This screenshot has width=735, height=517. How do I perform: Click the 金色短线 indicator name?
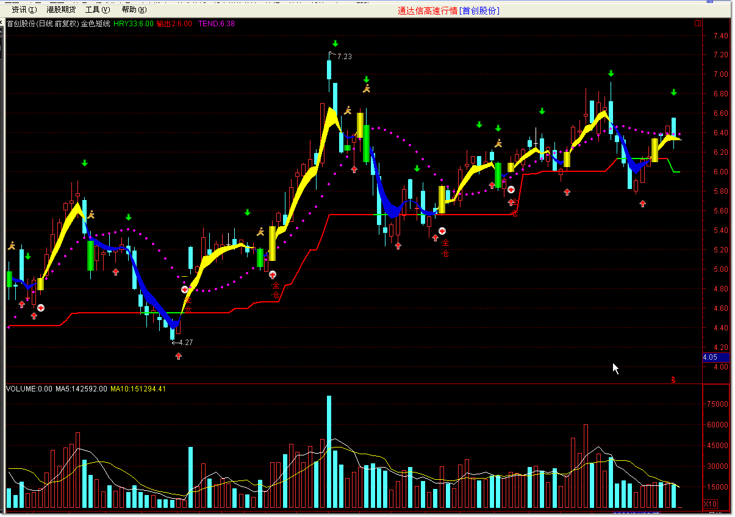(96, 24)
